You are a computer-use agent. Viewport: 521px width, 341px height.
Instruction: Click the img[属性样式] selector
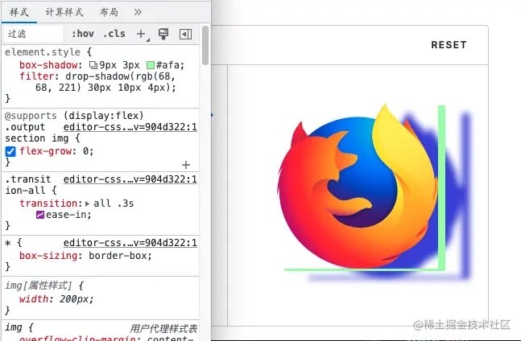38,286
